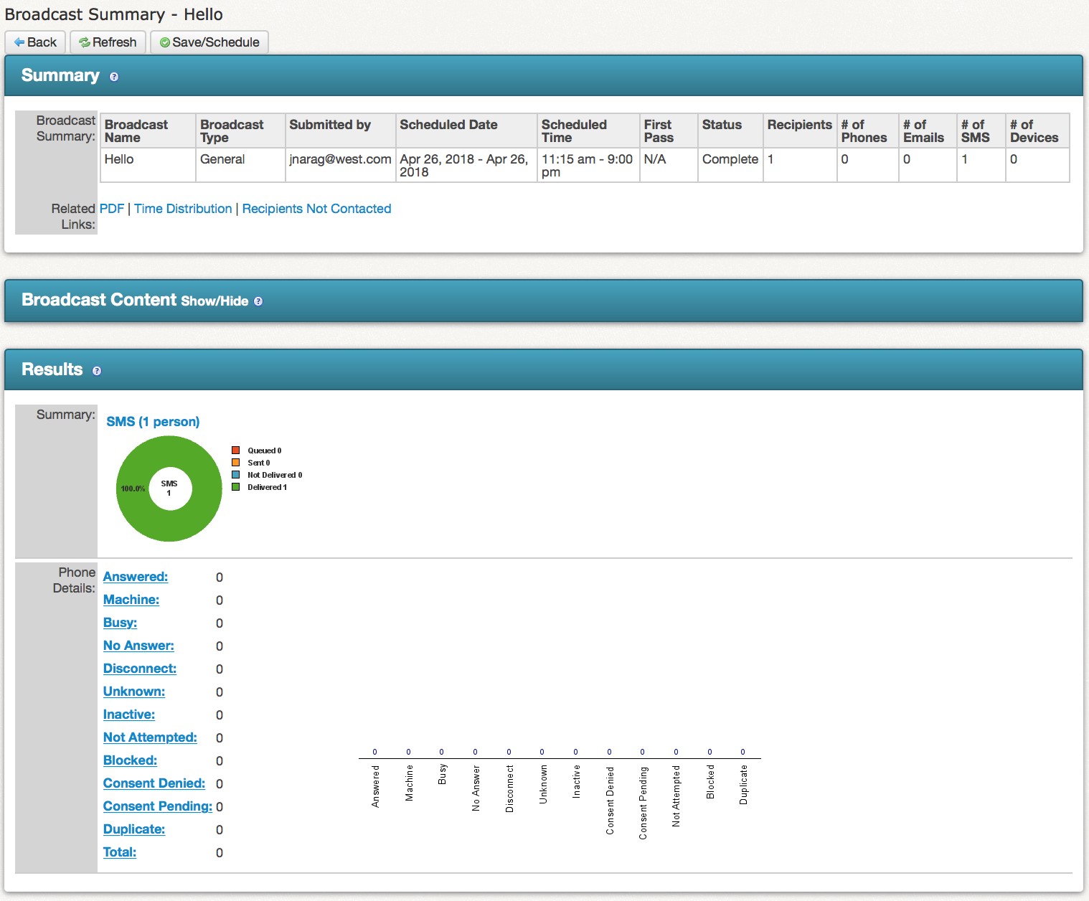The width and height of the screenshot is (1089, 901).
Task: Refresh the broadcast summary page
Action: [x=108, y=42]
